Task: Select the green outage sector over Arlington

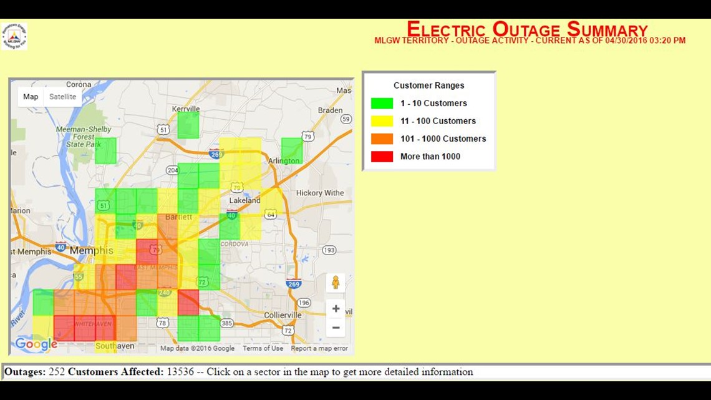Action: (x=292, y=150)
